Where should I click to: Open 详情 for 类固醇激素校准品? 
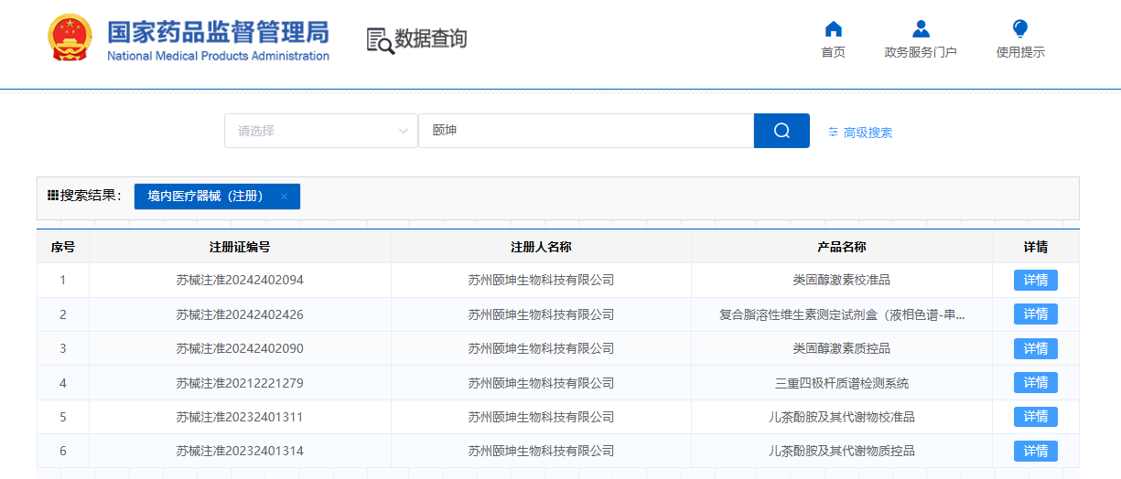1035,280
